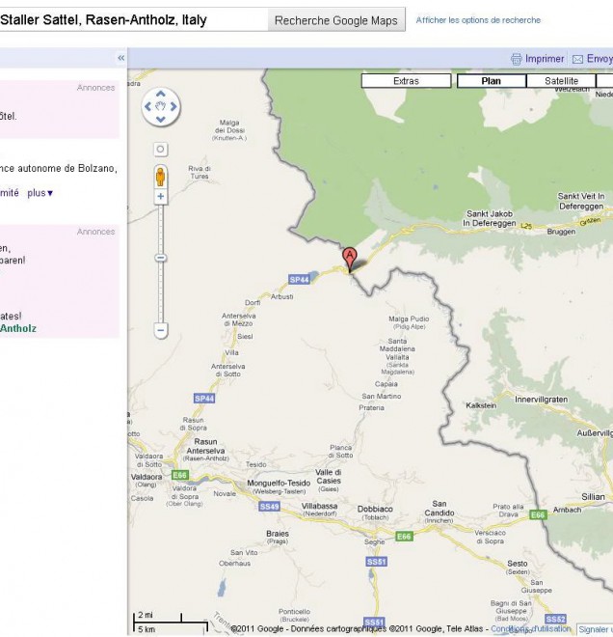Zoom out with the minus button
The width and height of the screenshot is (613, 637).
click(x=161, y=330)
